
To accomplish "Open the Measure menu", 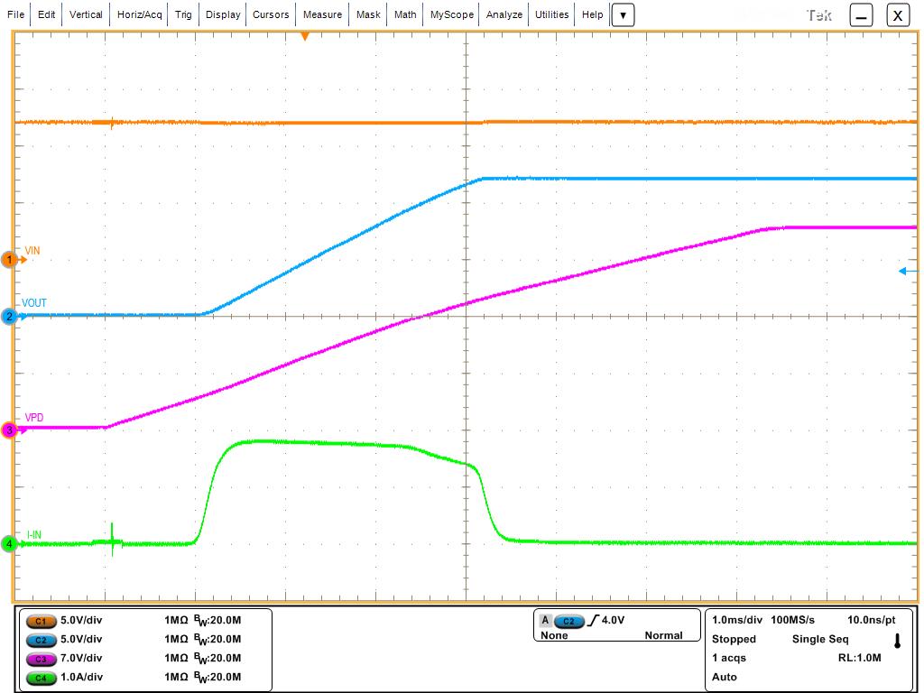I will click(x=322, y=14).
